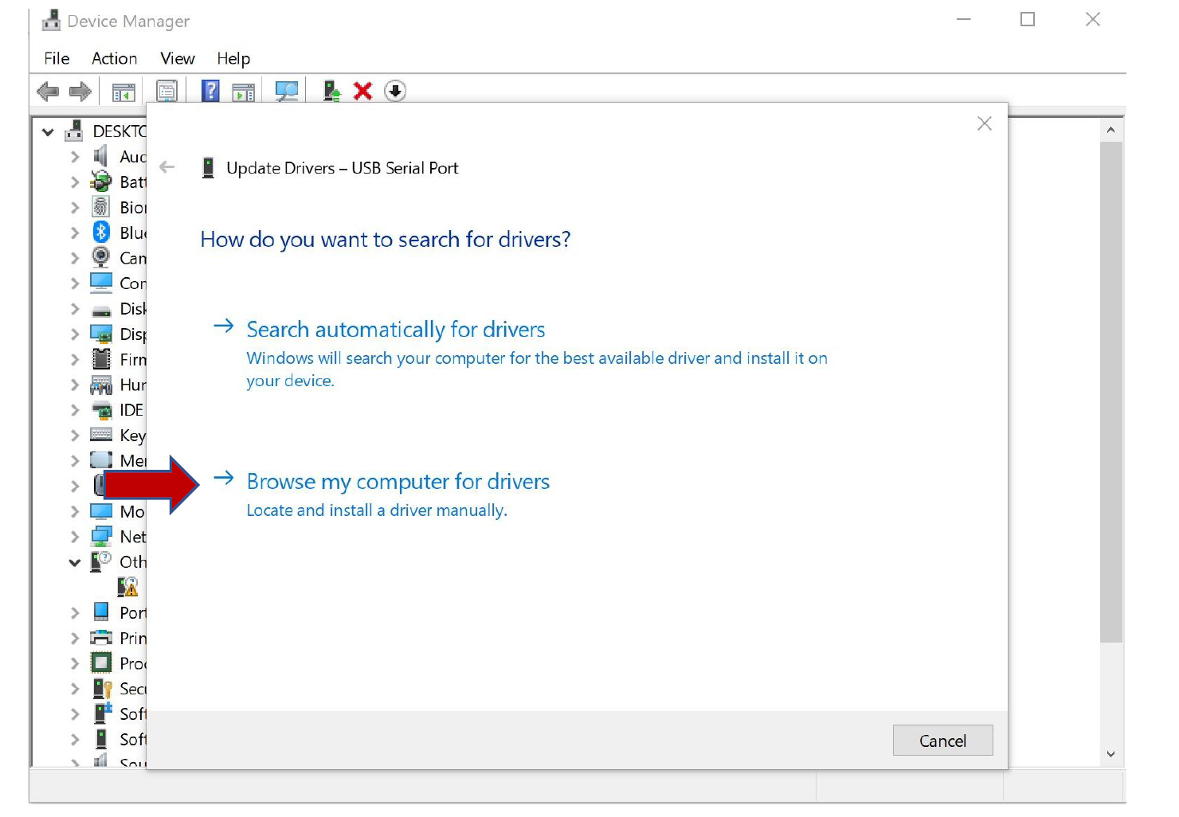Viewport: 1179px width, 817px height.
Task: Click the red Uninstall device icon
Action: [362, 90]
